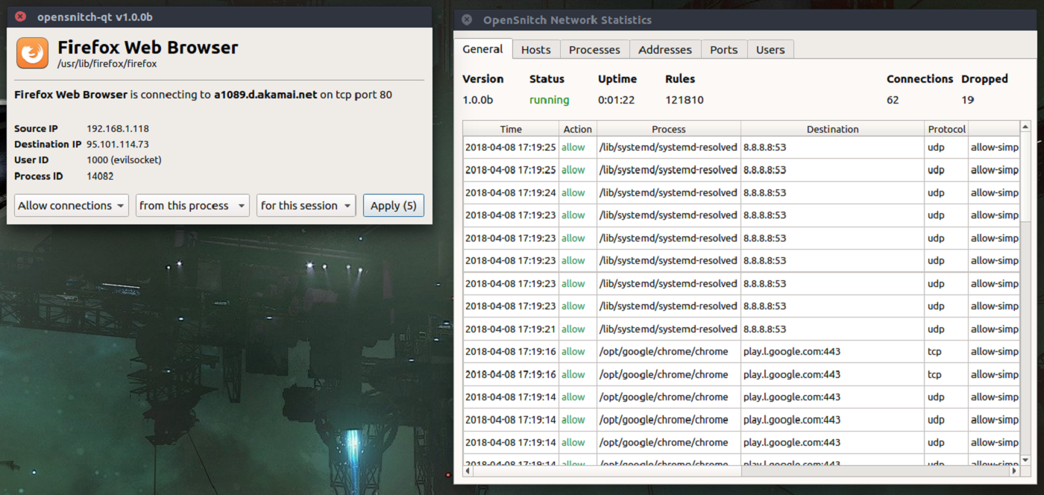Open the Allow connections dropdown
The width and height of the screenshot is (1044, 495).
72,206
